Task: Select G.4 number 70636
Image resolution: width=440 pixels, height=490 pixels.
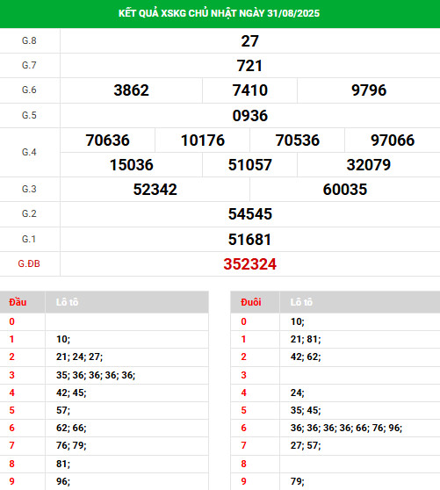Action: point(107,140)
